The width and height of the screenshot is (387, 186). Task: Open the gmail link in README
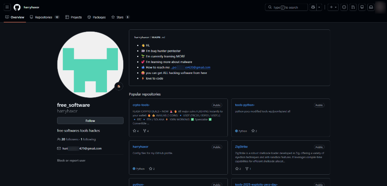190,68
